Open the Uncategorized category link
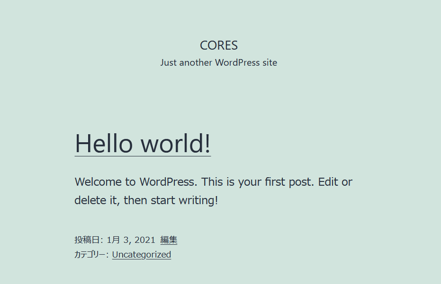This screenshot has width=441, height=284. (x=142, y=255)
